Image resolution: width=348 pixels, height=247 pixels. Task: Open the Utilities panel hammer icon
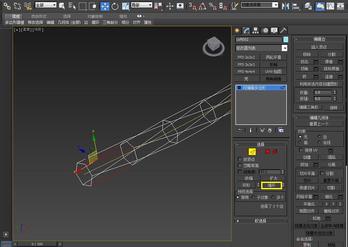point(283,30)
